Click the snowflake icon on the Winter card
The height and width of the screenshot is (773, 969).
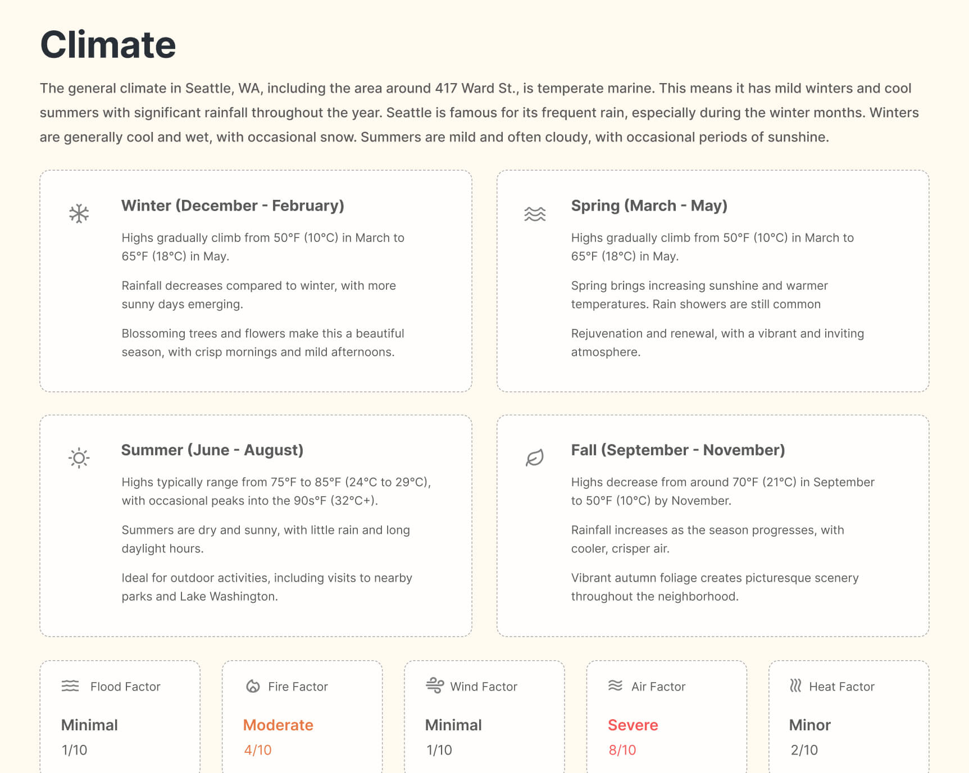[x=79, y=212]
